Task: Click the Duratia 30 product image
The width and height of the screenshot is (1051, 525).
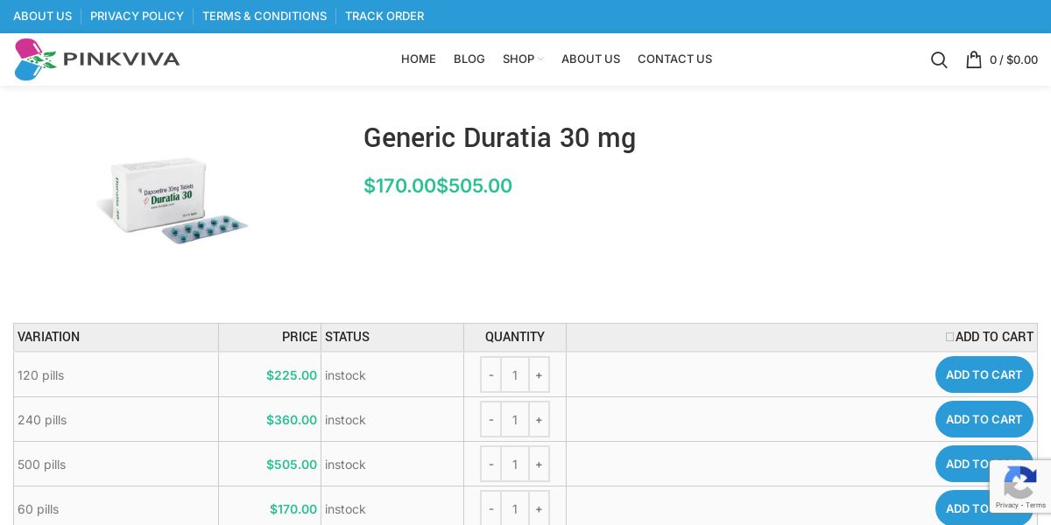Action: 173,200
